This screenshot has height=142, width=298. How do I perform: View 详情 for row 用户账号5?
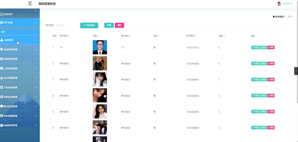(x=255, y=112)
